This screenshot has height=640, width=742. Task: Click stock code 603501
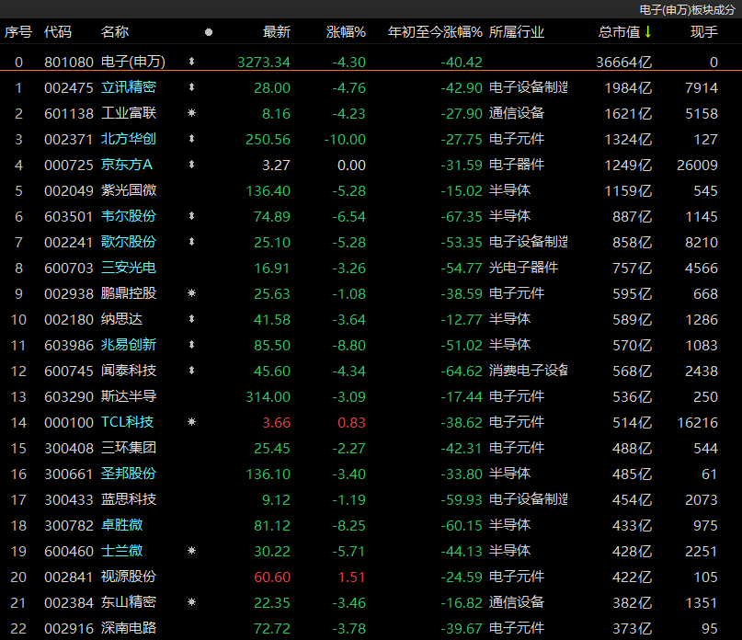(69, 216)
